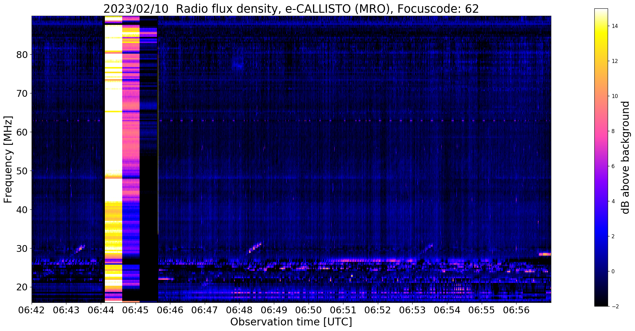Click the 06:47 time tick label
The image size is (635, 331).
click(x=205, y=310)
